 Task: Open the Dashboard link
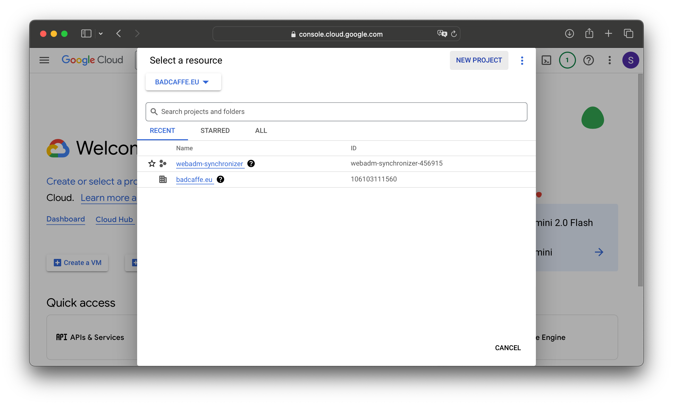tap(65, 219)
